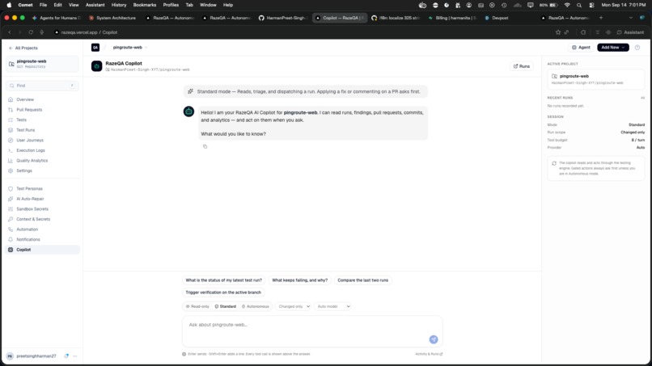The height and width of the screenshot is (366, 652).
Task: Open the Profiles menu
Action: click(x=171, y=5)
